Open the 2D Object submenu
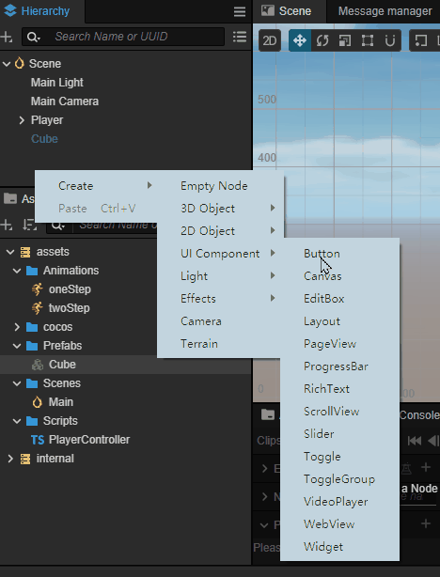Viewport: 440px width, 577px height. (221, 231)
